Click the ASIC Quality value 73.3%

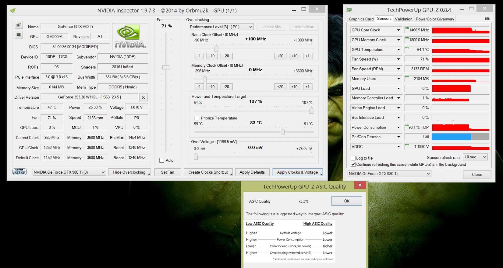point(303,201)
